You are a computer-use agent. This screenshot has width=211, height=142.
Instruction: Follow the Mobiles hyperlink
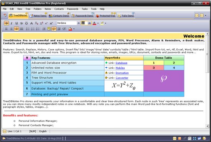(x=120, y=68)
